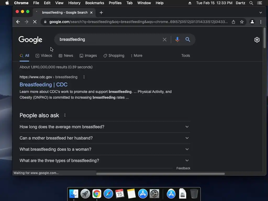Open the Tab menu
This screenshot has height=201, width=268.
coord(130,3)
